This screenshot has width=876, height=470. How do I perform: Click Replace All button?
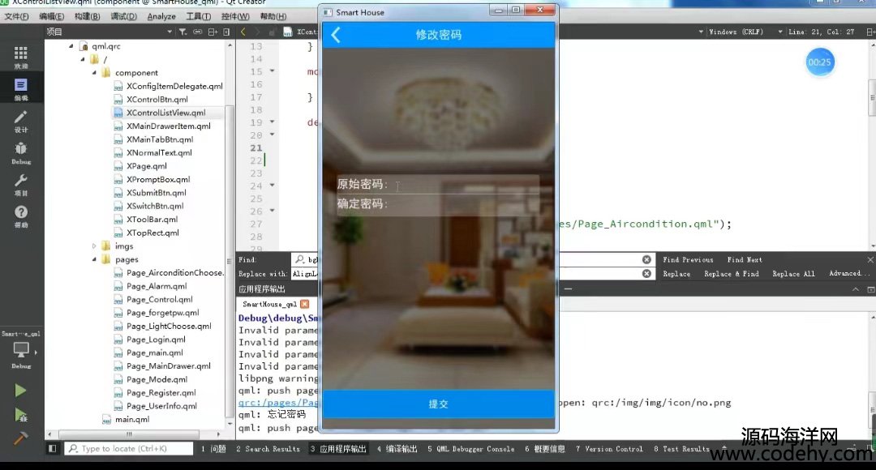pyautogui.click(x=793, y=274)
